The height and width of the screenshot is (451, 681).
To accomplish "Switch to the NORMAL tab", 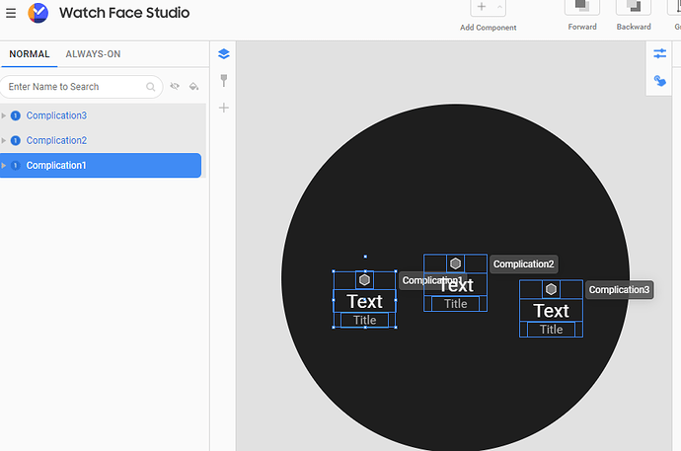I will pos(30,54).
